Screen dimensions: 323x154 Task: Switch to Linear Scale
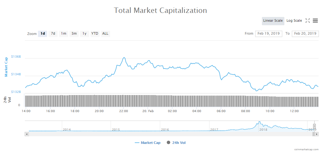[273, 21]
